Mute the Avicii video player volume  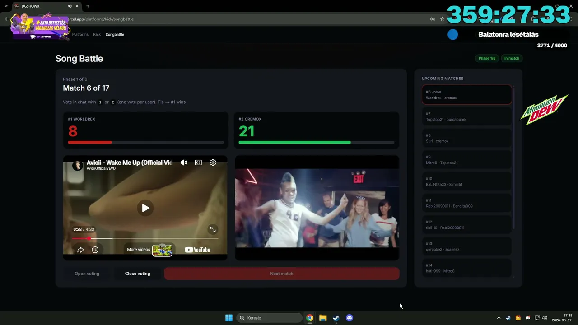(184, 162)
